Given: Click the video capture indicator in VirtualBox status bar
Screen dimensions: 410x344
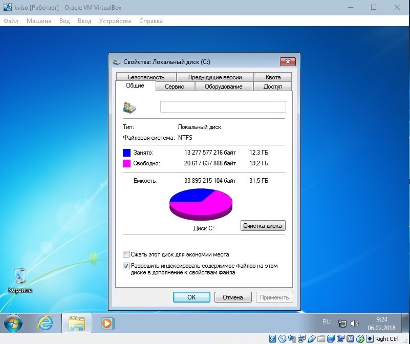Looking at the screenshot, I should click(x=341, y=339).
